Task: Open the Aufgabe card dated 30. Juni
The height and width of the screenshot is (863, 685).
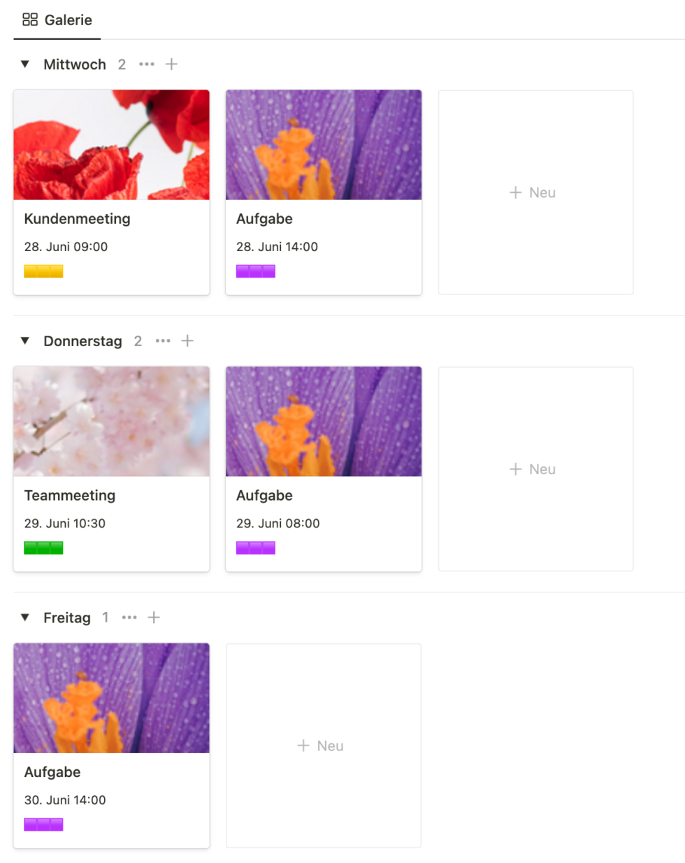Action: (x=111, y=772)
